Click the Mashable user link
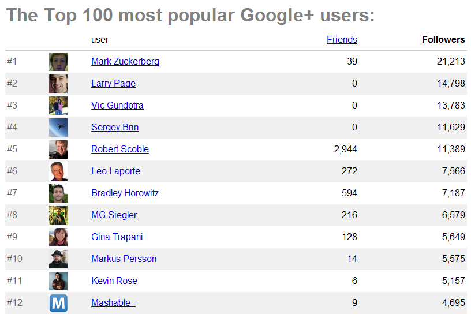 (x=113, y=303)
